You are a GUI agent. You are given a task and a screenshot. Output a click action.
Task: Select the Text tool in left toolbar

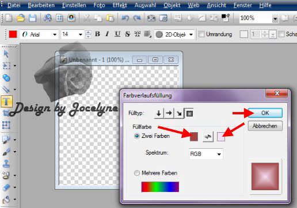coord(6,101)
